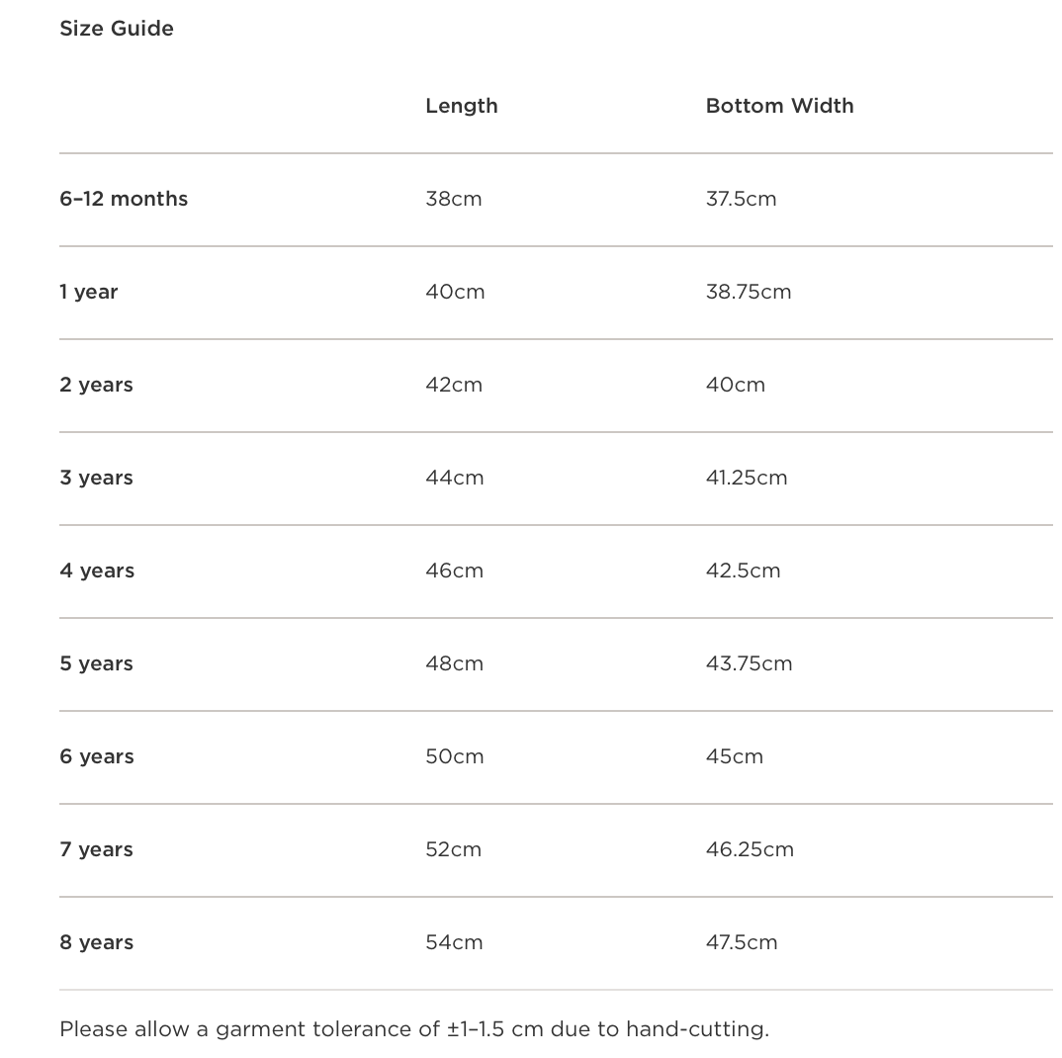
Task: Select the 4 years row label
Action: click(x=97, y=571)
